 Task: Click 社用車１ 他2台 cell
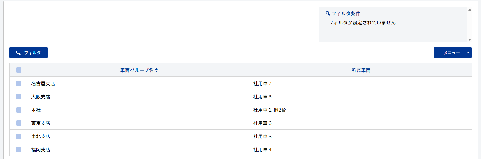[269, 110]
